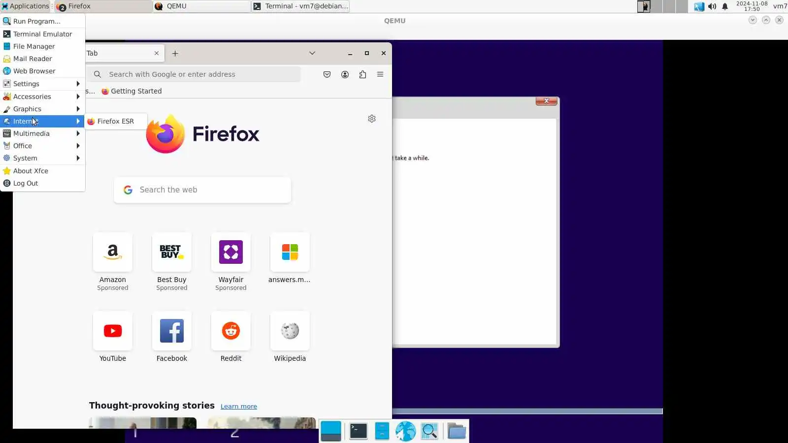Launch Terminal Emulator from the menu
The image size is (788, 443).
coord(42,34)
